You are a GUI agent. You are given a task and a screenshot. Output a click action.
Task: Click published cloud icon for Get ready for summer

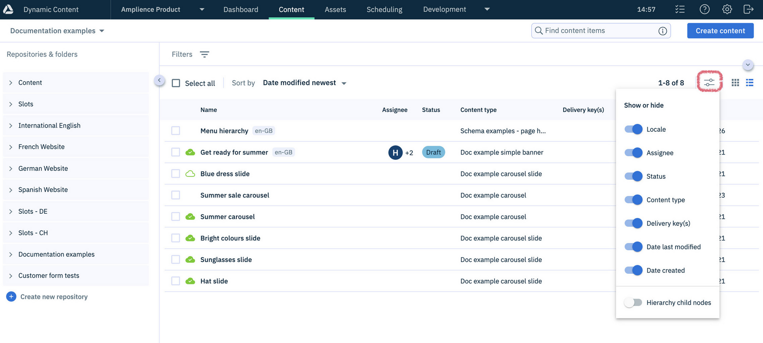pyautogui.click(x=190, y=152)
